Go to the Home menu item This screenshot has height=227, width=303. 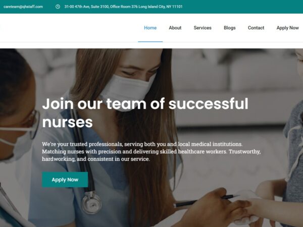(150, 28)
